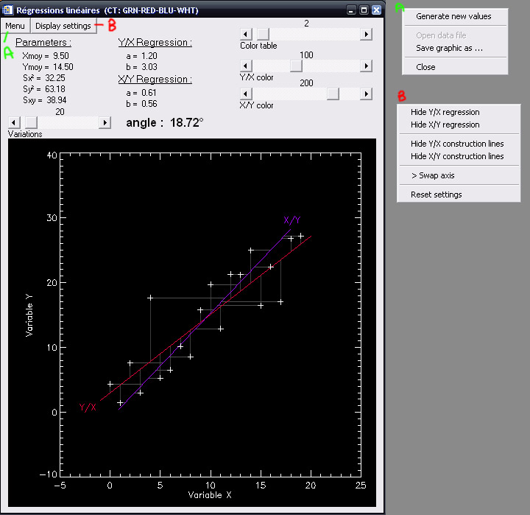This screenshot has width=530, height=515.
Task: Click Close in the menu list
Action: [x=425, y=67]
